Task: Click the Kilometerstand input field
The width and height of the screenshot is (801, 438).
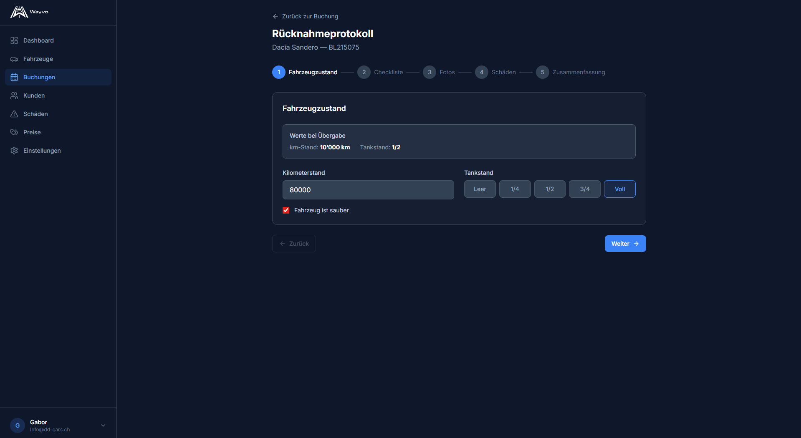Action: 368,190
